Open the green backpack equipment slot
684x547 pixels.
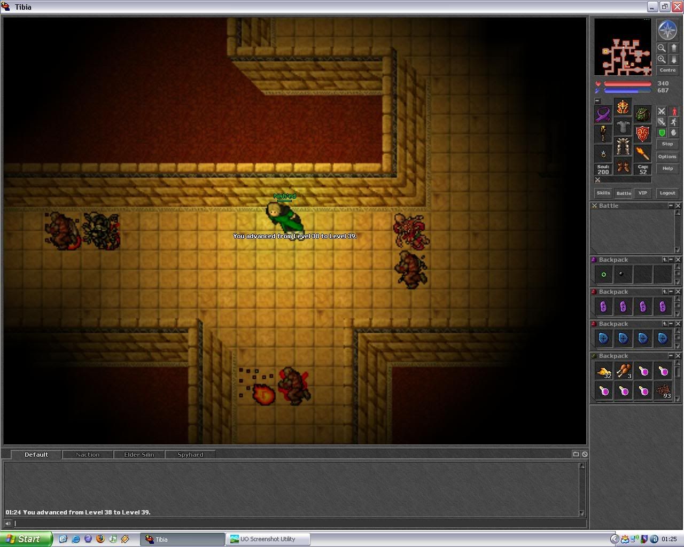point(643,114)
